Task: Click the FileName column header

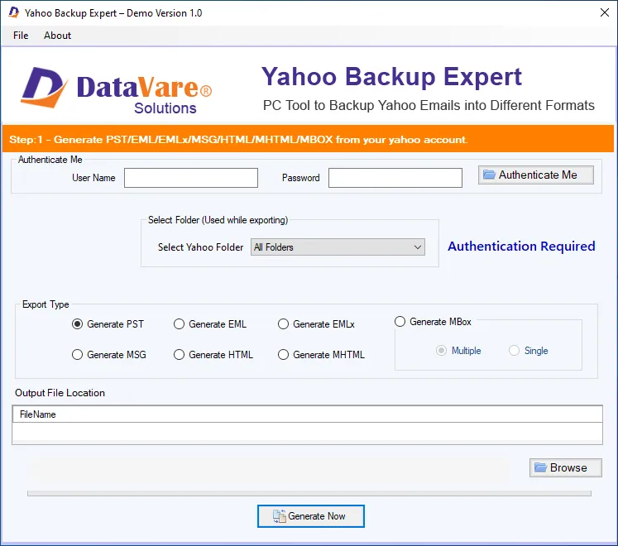Action: (x=308, y=414)
